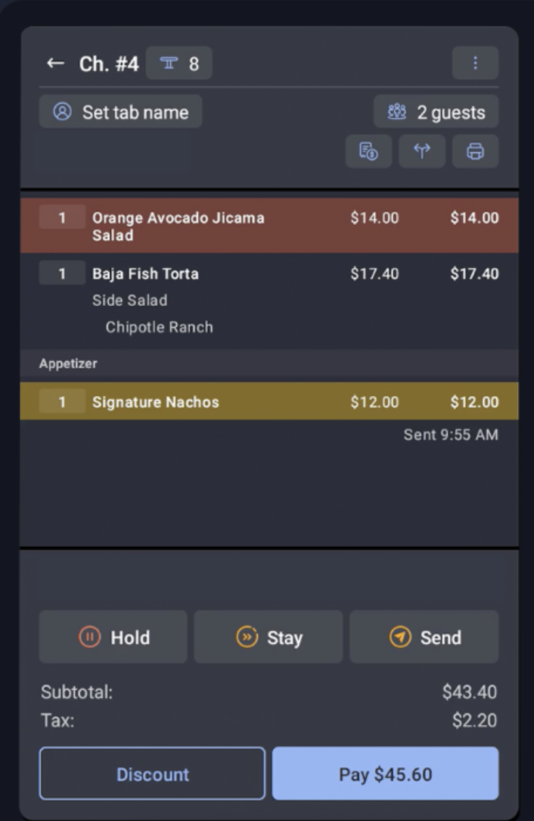This screenshot has width=534, height=821.
Task: Click the receipt with dollar sign icon
Action: click(369, 151)
